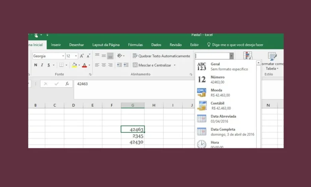The width and height of the screenshot is (311, 187).
Task: Align cell text left
Action: coord(97,65)
